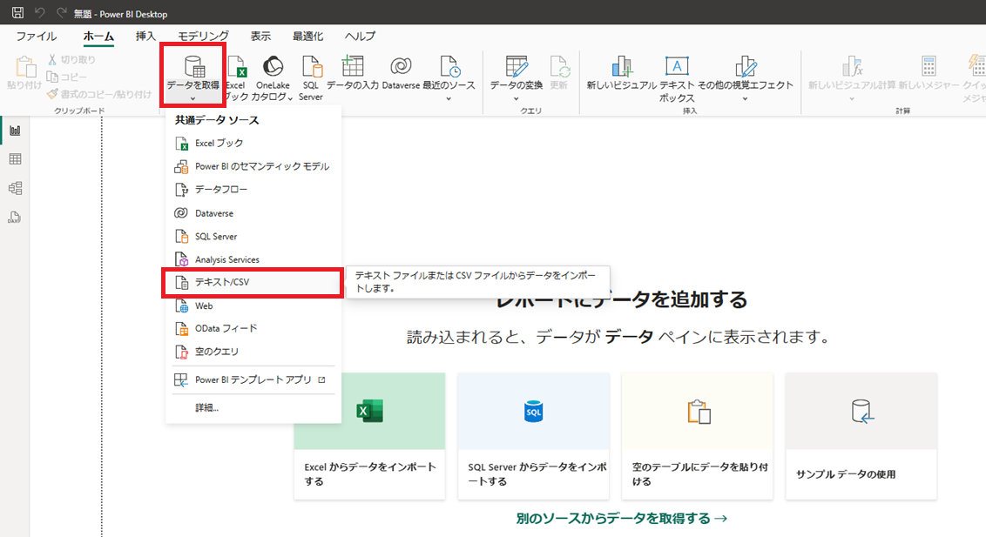Viewport: 986px width, 537px height.
Task: Click the 空のテーブルにデータを貼り付ける card
Action: pyautogui.click(x=698, y=437)
